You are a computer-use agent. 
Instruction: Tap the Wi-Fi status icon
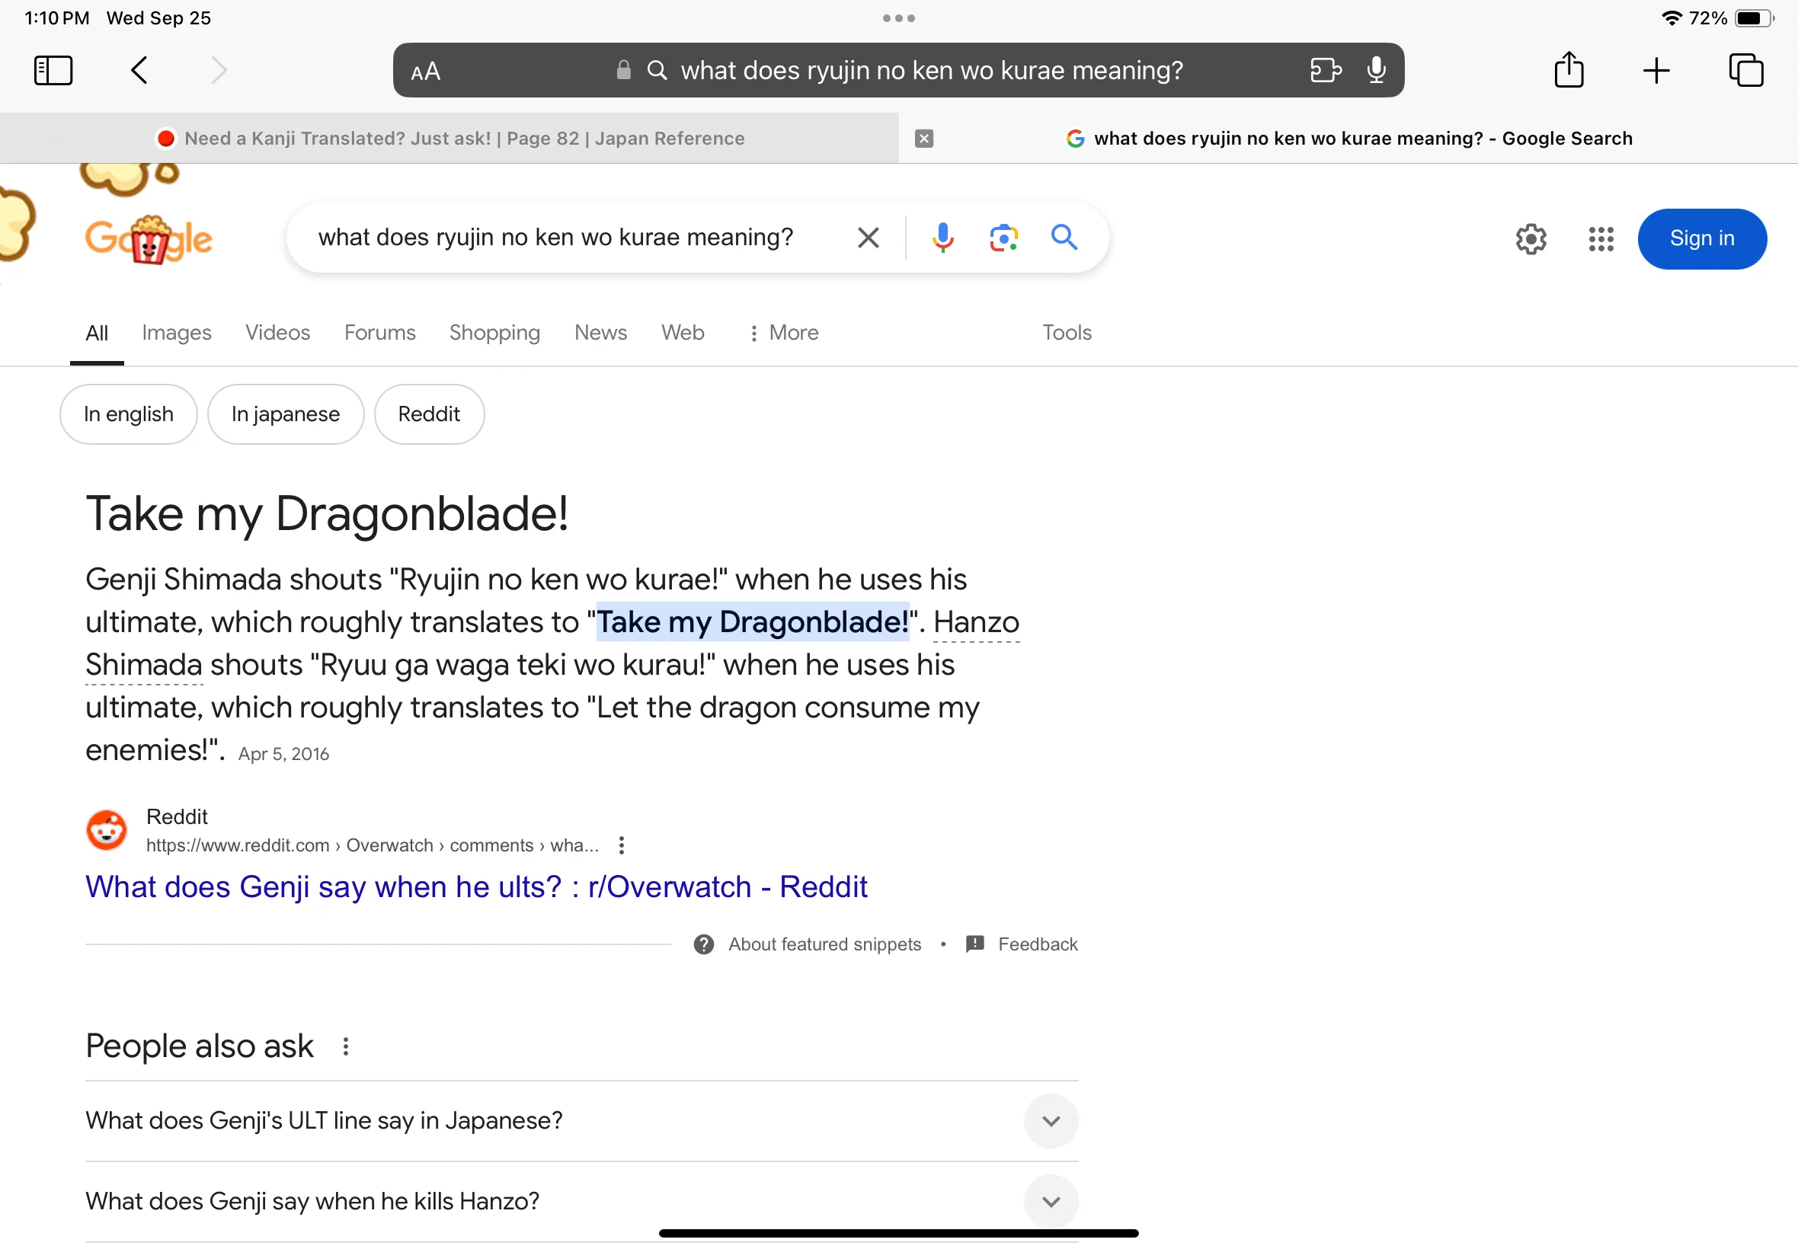coord(1672,18)
